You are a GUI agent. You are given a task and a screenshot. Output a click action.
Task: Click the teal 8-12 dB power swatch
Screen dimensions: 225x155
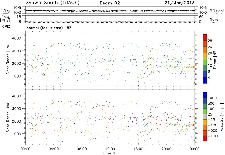[x=205, y=68]
